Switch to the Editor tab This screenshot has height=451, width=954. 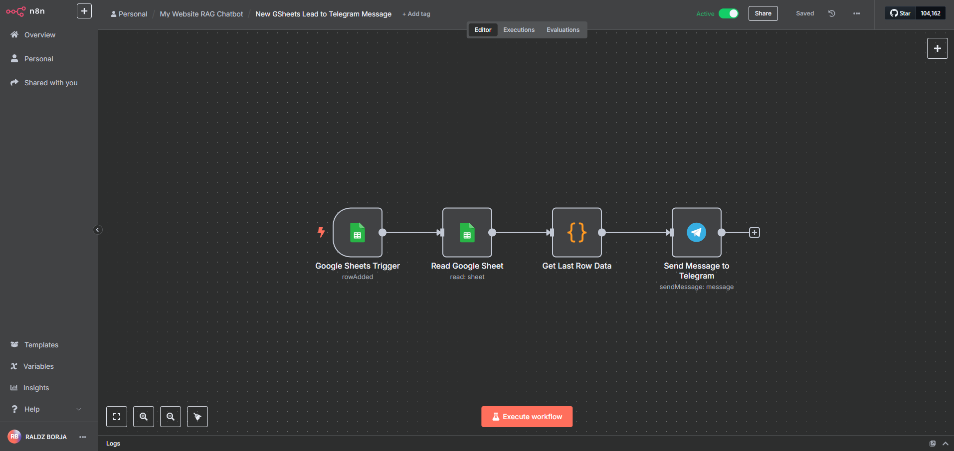tap(483, 30)
